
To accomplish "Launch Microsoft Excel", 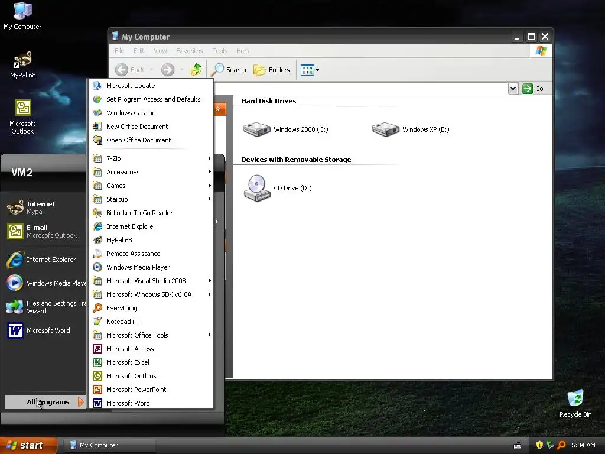I will tap(151, 362).
